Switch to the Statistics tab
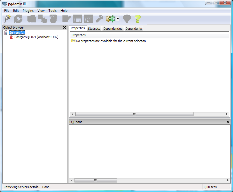Image resolution: width=233 pixels, height=192 pixels. (x=94, y=29)
